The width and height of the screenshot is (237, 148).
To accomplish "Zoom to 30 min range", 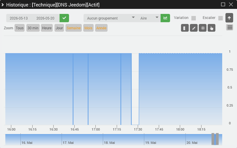I will (33, 28).
